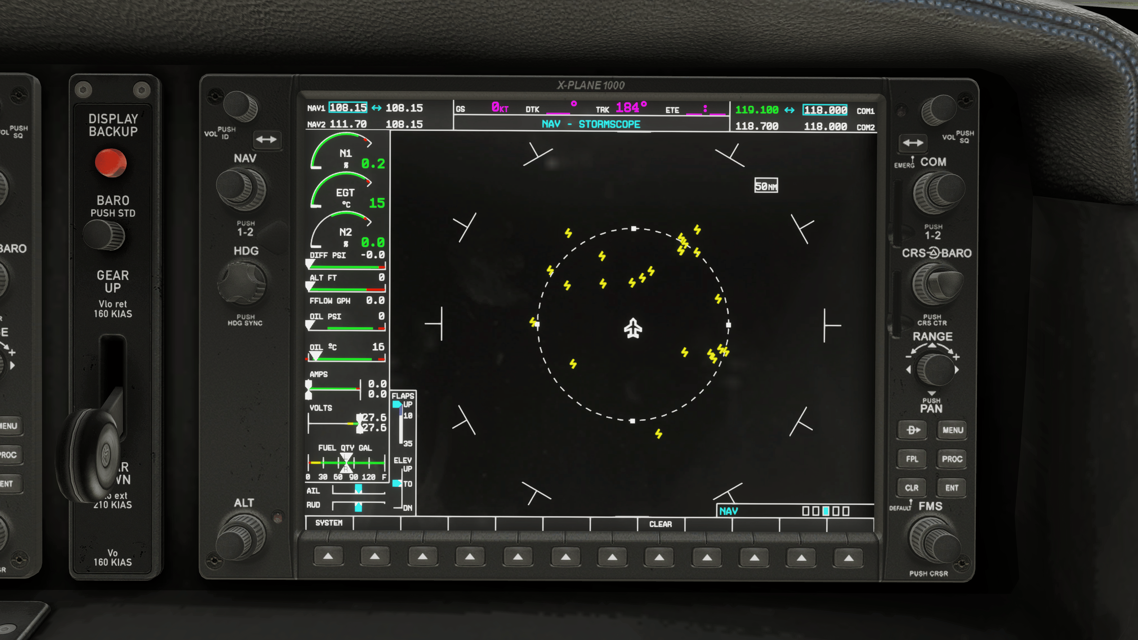The width and height of the screenshot is (1138, 640).
Task: Click the CLEAR softkey label
Action: point(661,524)
